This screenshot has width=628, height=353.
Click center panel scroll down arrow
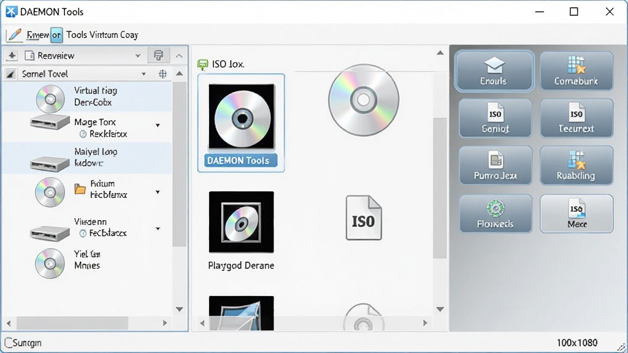point(440,309)
